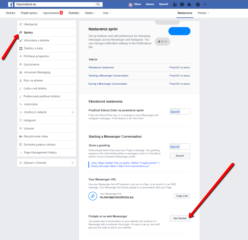
Task: Click Viliam name in top bar
Action: coord(137,4)
